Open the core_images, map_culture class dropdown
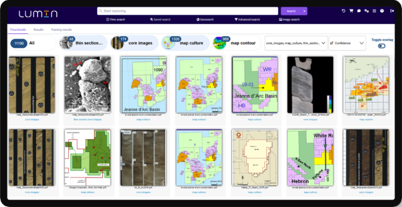The image size is (402, 207). (296, 43)
